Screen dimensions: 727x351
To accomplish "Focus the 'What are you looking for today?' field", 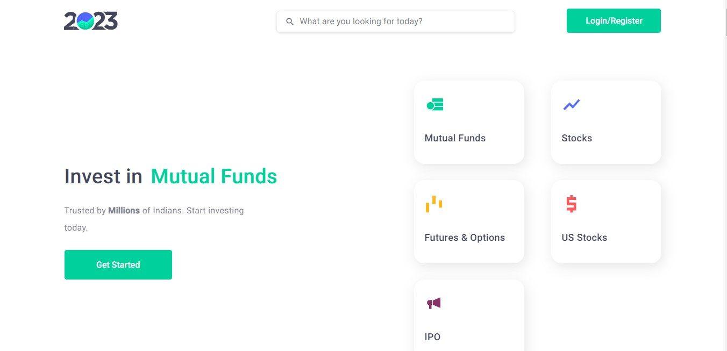I will pos(396,22).
